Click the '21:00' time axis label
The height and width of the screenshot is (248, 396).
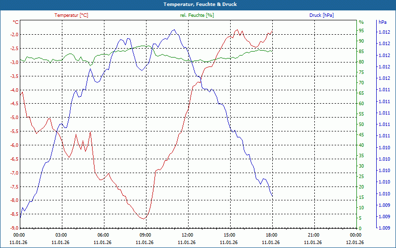pyautogui.click(x=314, y=235)
